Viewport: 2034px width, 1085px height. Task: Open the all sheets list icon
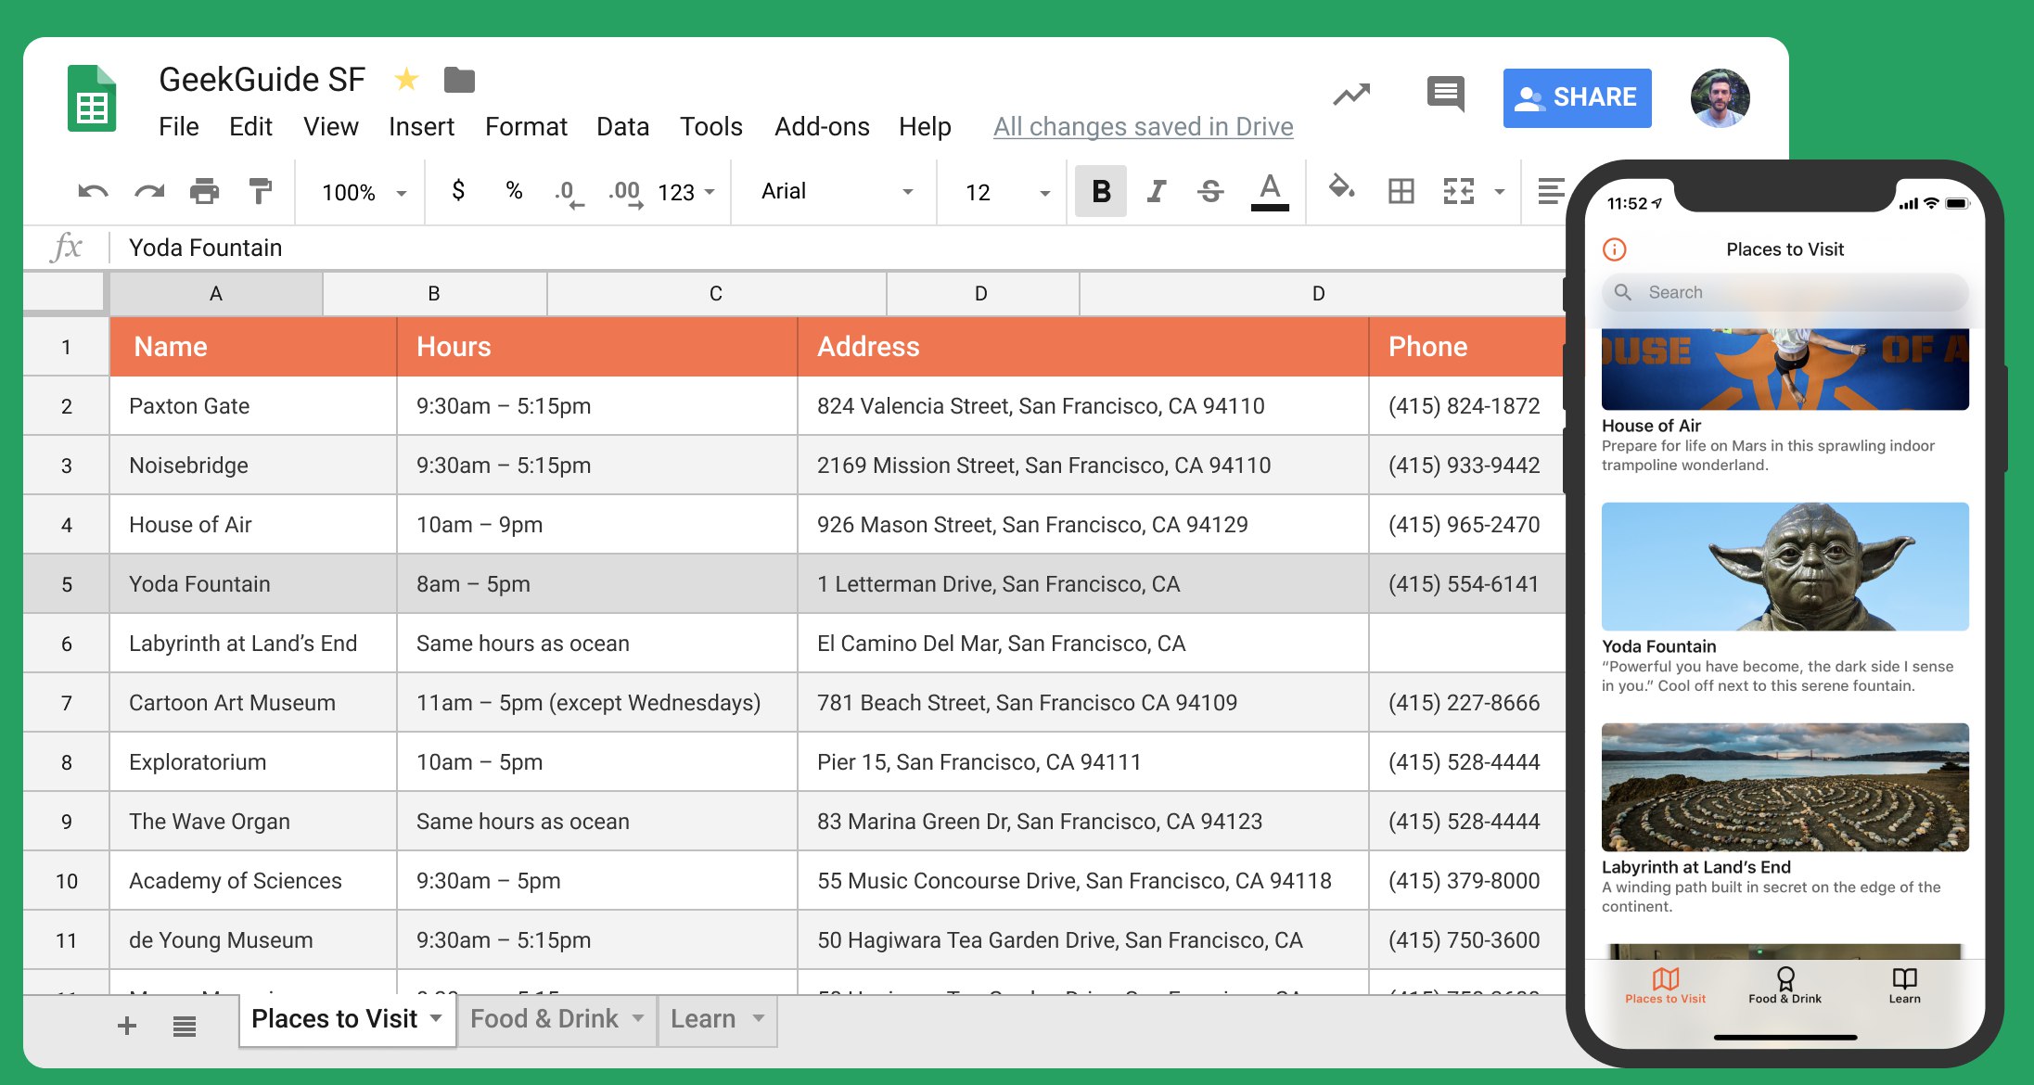click(x=184, y=1026)
